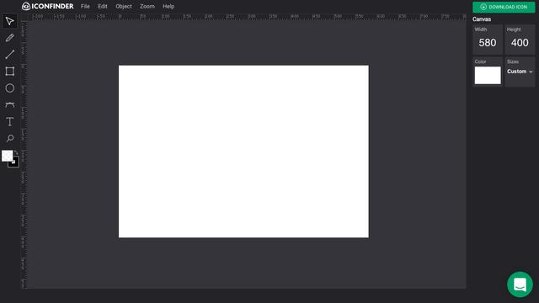Screen dimensions: 539x303
Task: Open the Help menu
Action: (x=168, y=6)
